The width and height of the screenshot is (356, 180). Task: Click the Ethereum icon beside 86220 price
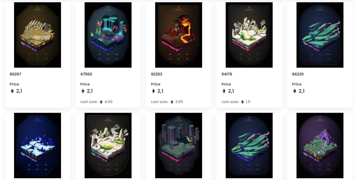[294, 91]
